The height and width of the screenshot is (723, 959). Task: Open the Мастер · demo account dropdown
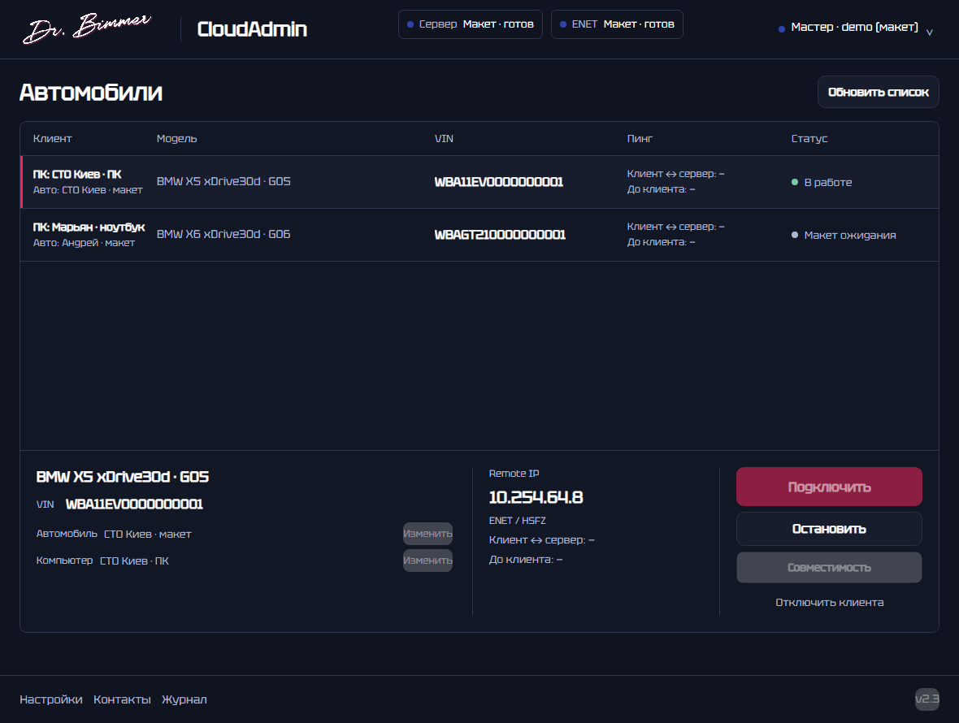pos(855,28)
